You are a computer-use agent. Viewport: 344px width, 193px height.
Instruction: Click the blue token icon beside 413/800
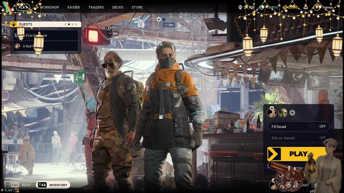261,7
